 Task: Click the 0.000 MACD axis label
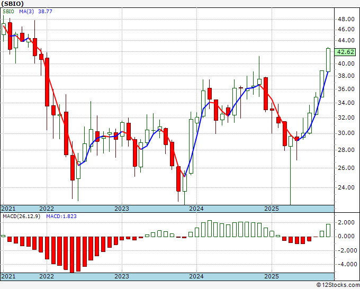(347, 236)
